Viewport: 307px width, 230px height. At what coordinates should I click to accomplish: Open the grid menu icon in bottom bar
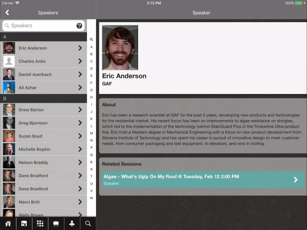pyautogui.click(x=40, y=223)
